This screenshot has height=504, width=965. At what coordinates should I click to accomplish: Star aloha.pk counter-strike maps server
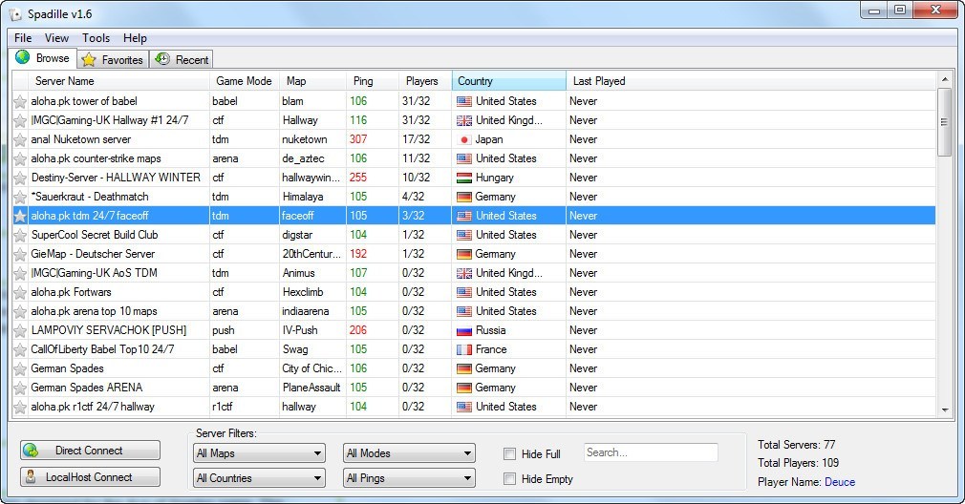click(x=20, y=158)
